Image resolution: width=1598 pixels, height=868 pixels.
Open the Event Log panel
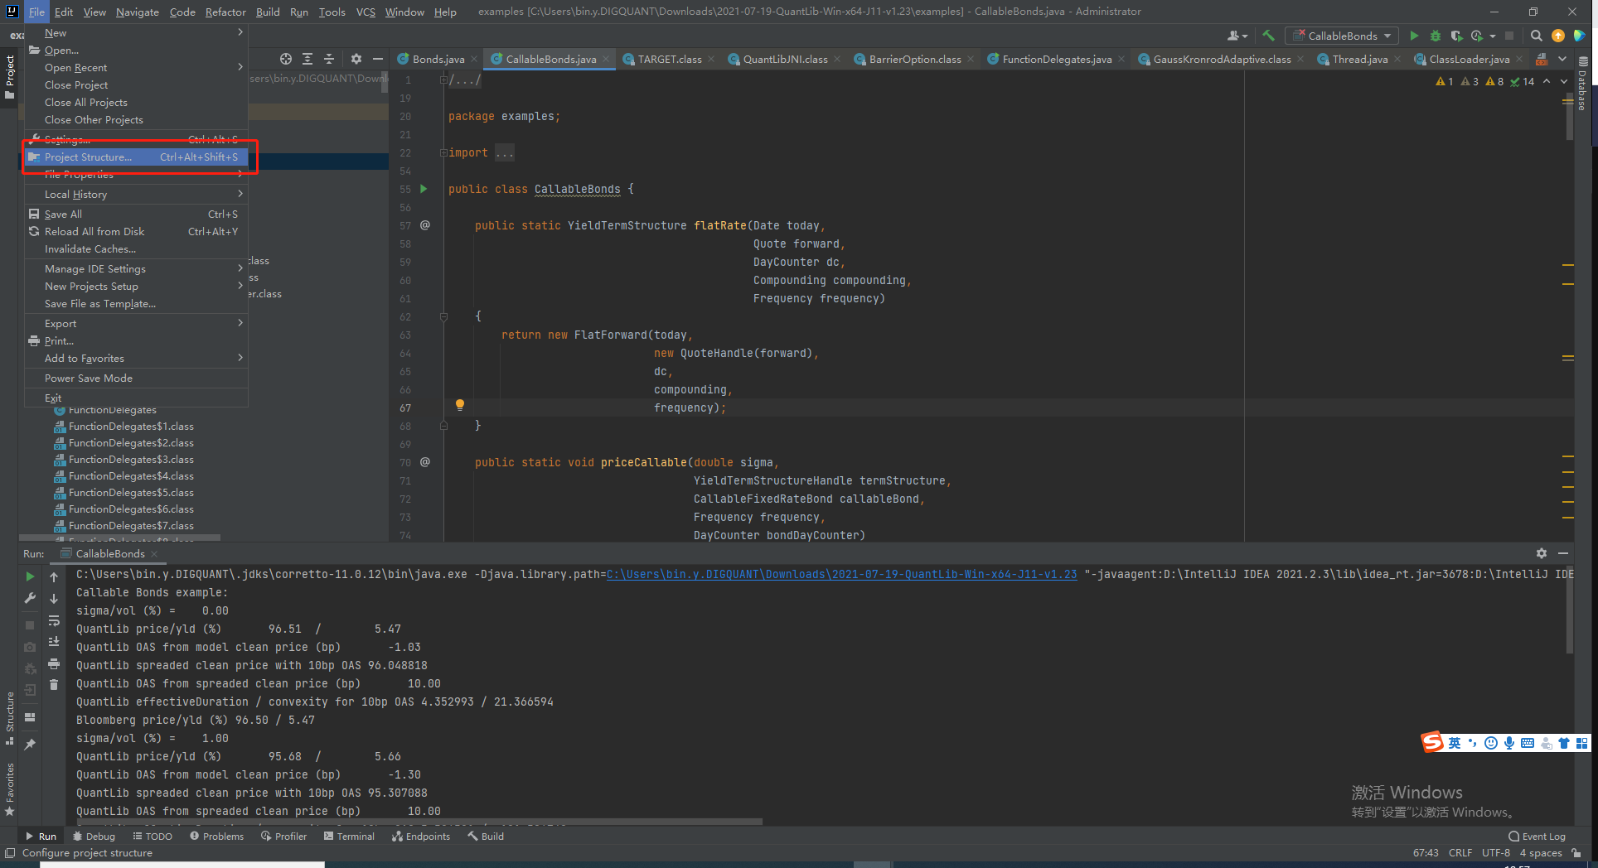(x=1537, y=837)
